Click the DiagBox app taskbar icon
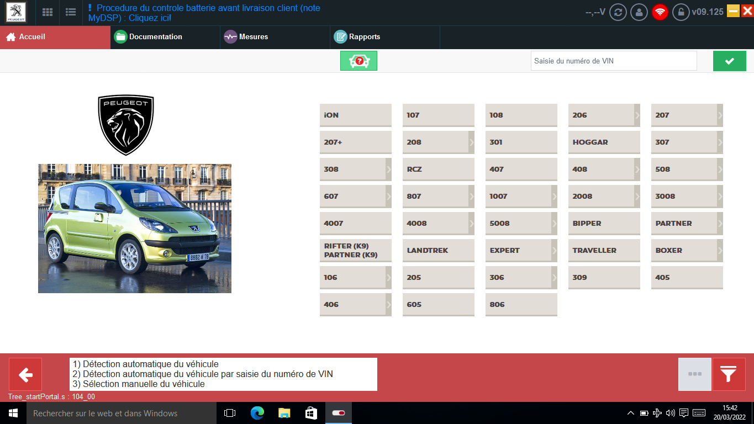Image resolution: width=754 pixels, height=424 pixels. tap(339, 413)
